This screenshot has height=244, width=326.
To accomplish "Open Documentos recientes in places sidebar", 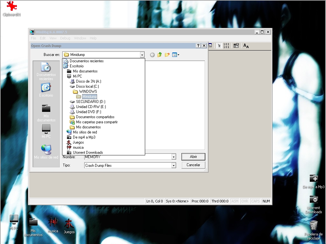I will tap(46, 71).
